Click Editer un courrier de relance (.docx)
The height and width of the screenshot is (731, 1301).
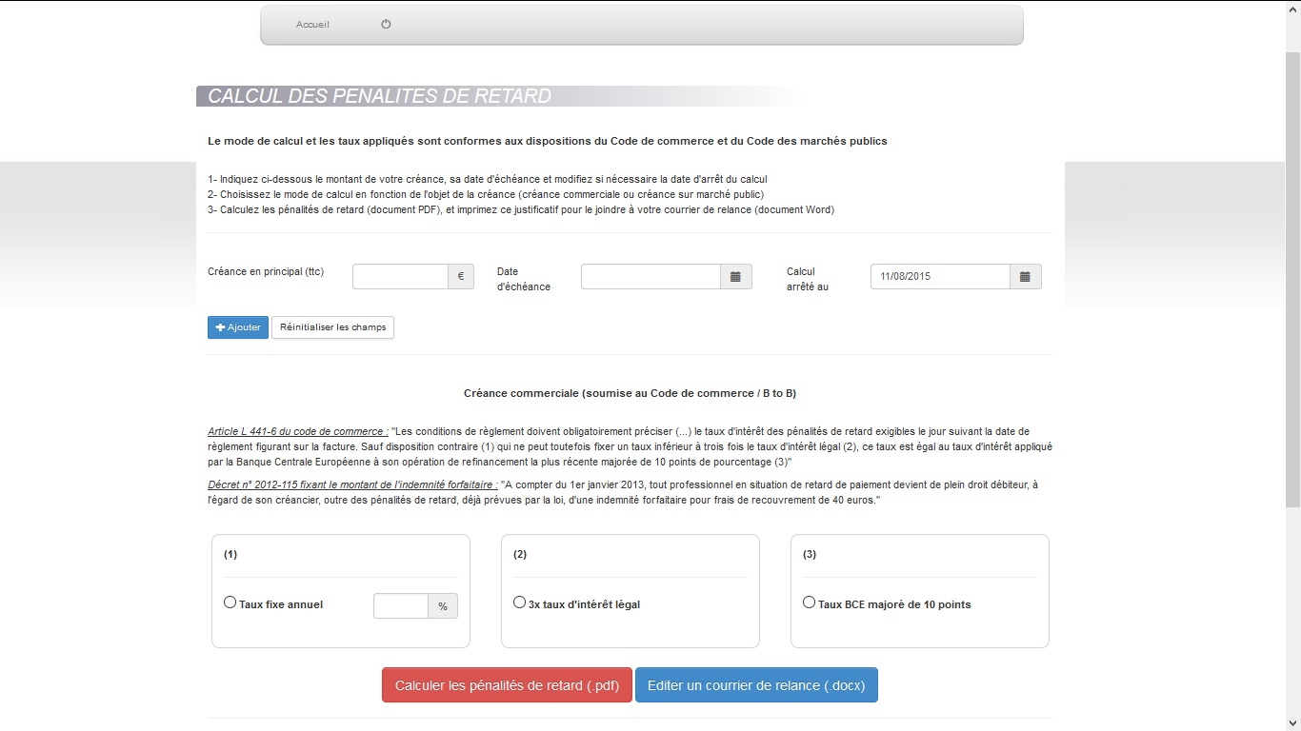tap(756, 685)
